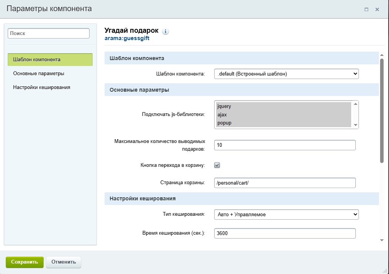389x274 pixels.
Task: Click the Время кеширования input field
Action: pyautogui.click(x=284, y=234)
